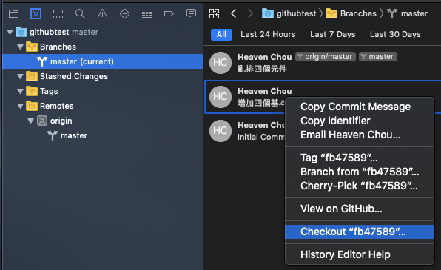Open the Report navigator speech bubble icon

191,13
